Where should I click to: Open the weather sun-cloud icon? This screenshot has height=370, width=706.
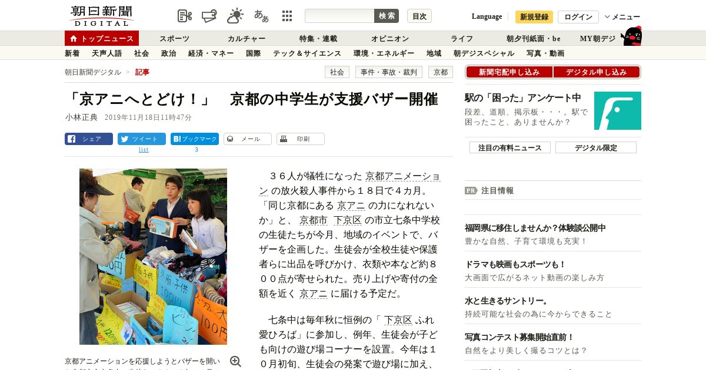point(235,16)
